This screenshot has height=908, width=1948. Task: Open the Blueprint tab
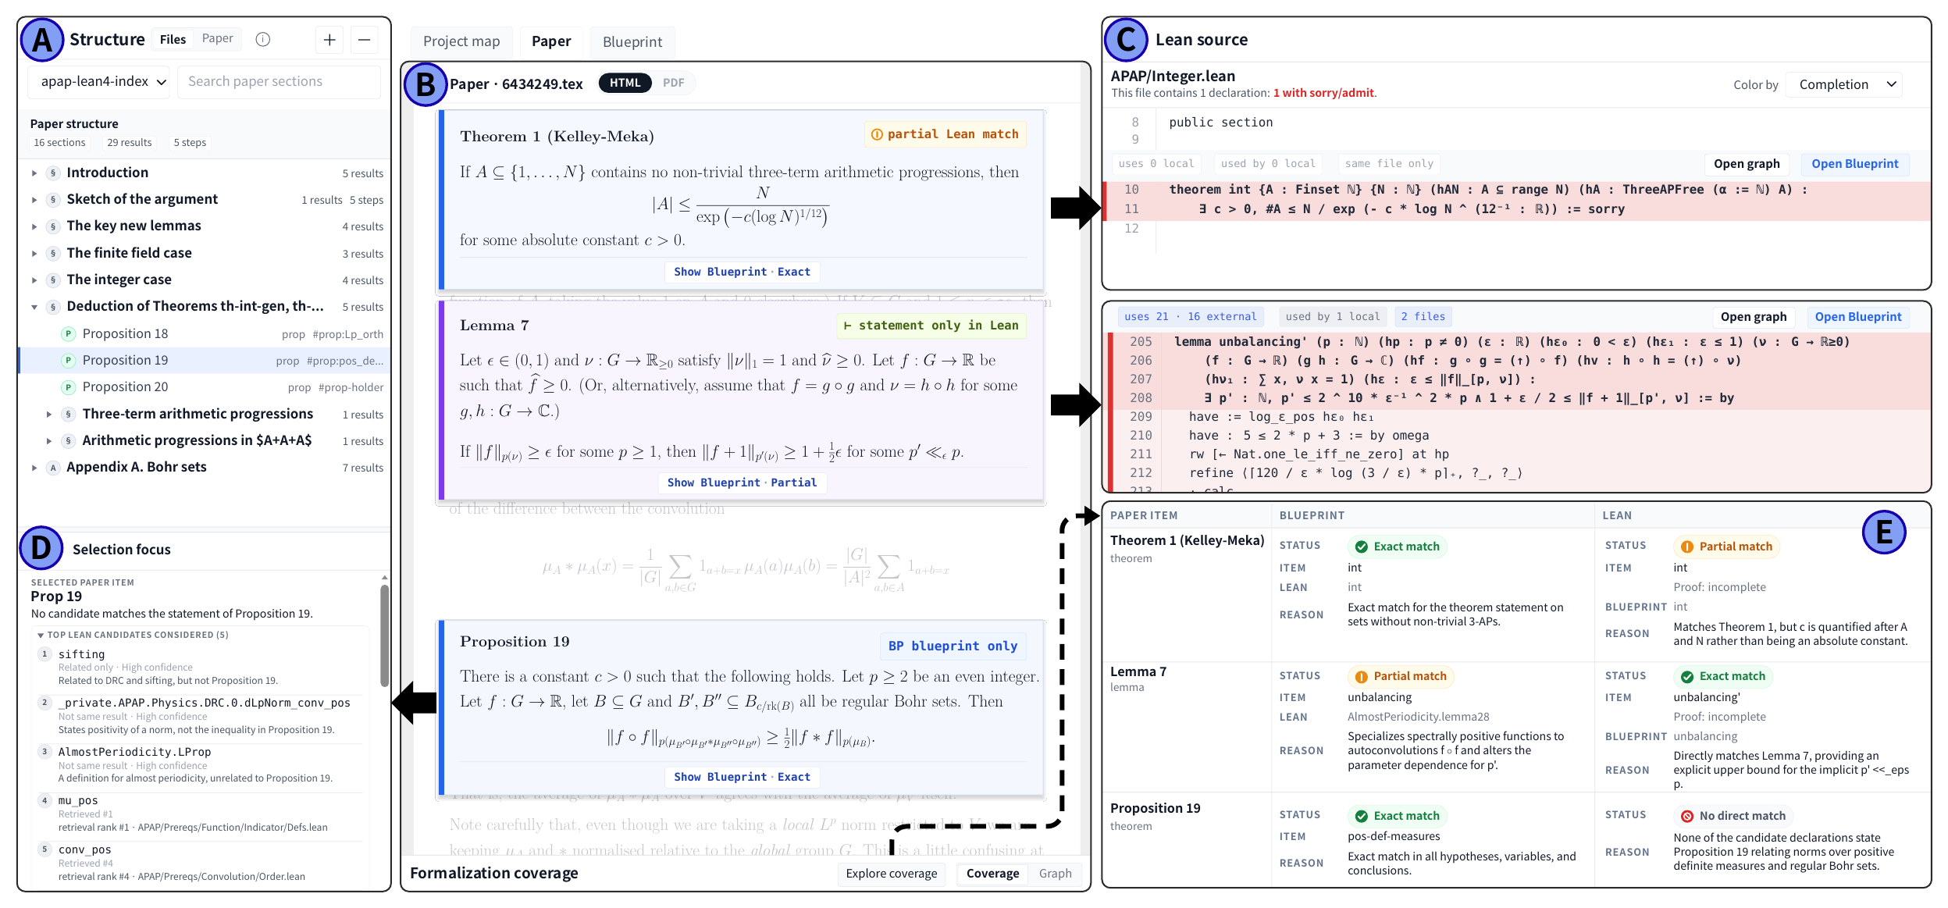632,41
